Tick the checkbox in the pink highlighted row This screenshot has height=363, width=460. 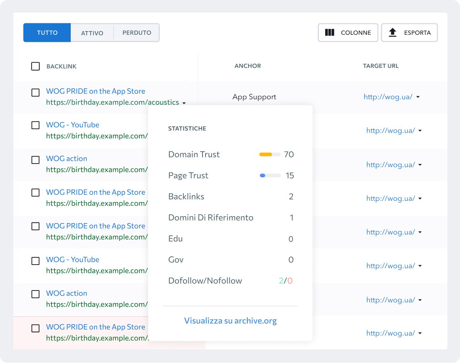tap(36, 328)
